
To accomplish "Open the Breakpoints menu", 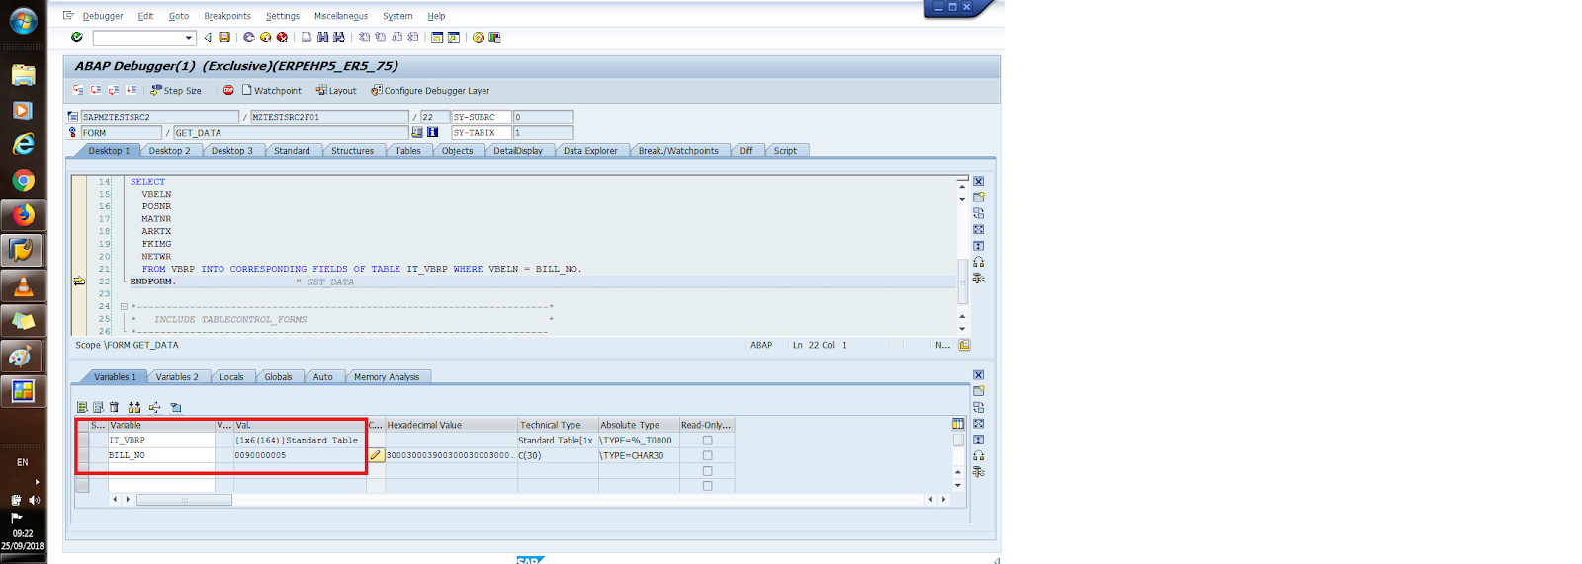I will click(227, 16).
